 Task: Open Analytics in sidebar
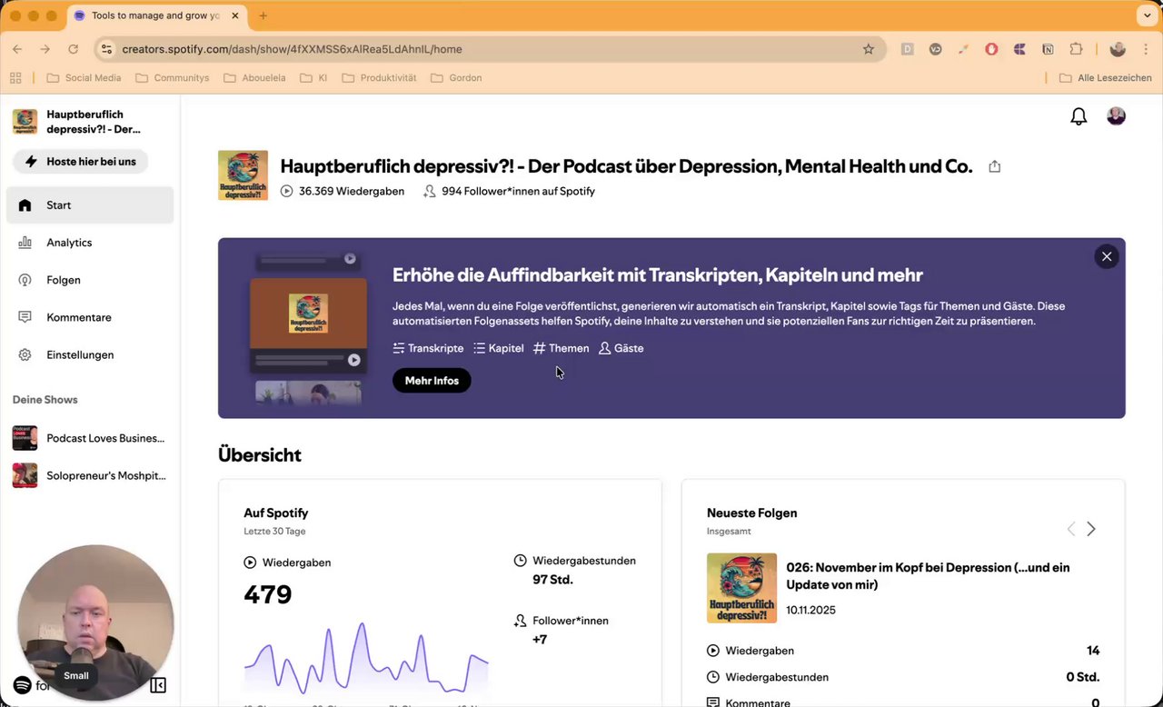click(x=90, y=243)
